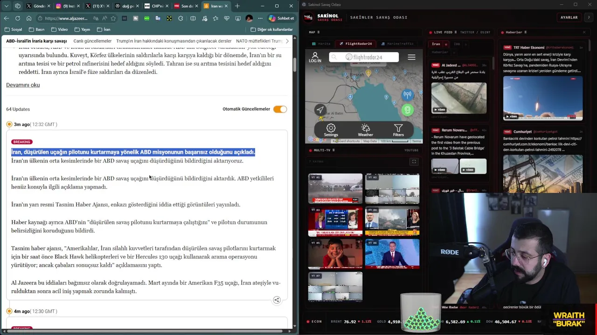The image size is (597, 335).
Task: Open YT #6 news anchor thumbnail
Action: 392,254
